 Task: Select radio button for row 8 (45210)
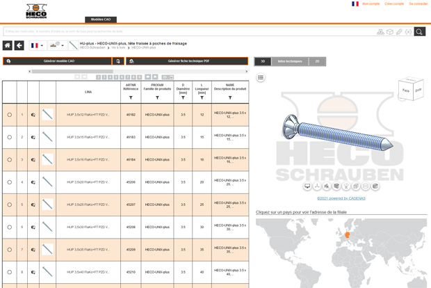coord(10,272)
